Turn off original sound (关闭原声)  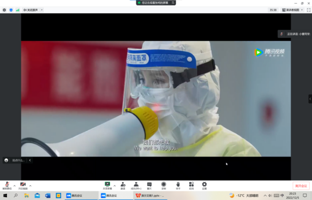pyautogui.click(x=30, y=10)
